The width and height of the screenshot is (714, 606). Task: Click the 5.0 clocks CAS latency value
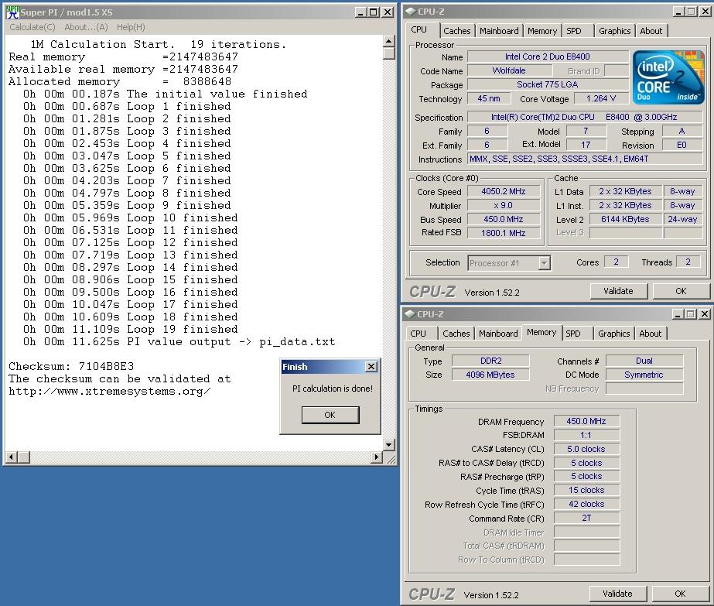586,449
